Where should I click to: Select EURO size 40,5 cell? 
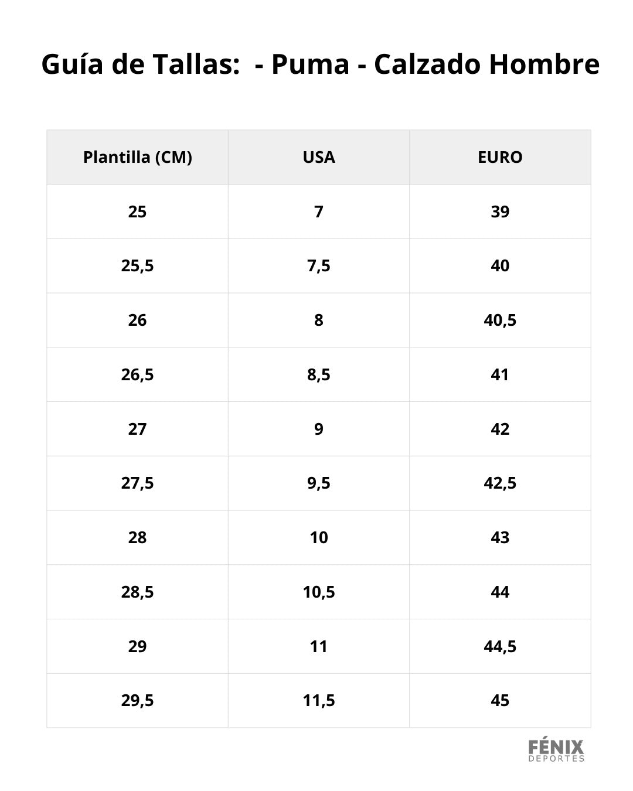pos(500,321)
